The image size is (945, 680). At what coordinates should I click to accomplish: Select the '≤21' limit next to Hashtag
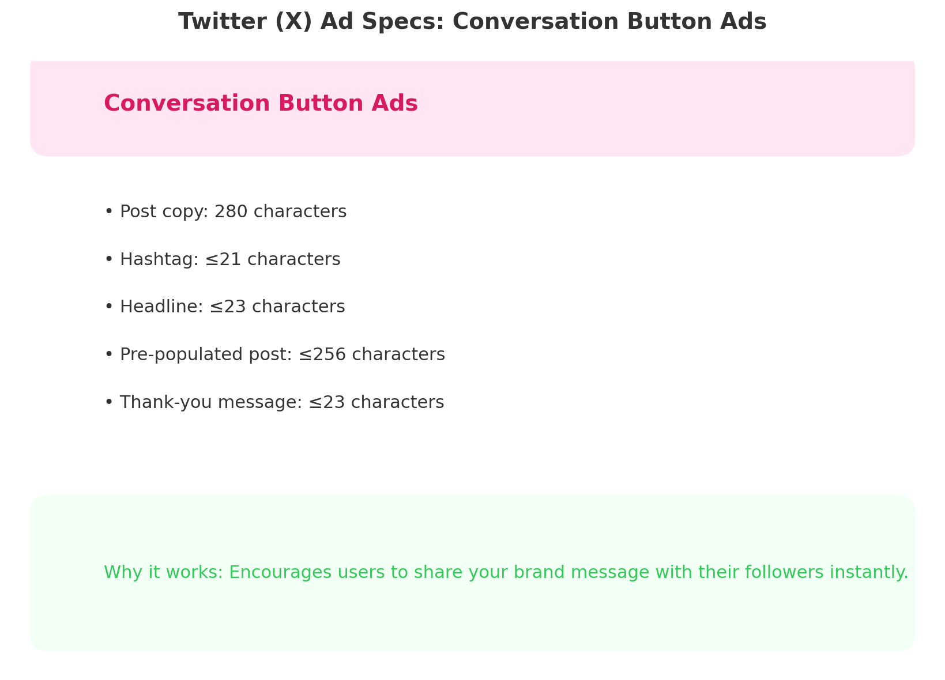(x=224, y=259)
